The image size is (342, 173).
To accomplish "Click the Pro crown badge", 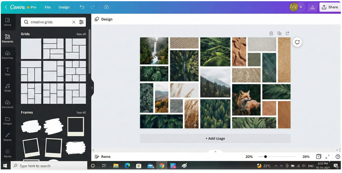I will 31,7.
